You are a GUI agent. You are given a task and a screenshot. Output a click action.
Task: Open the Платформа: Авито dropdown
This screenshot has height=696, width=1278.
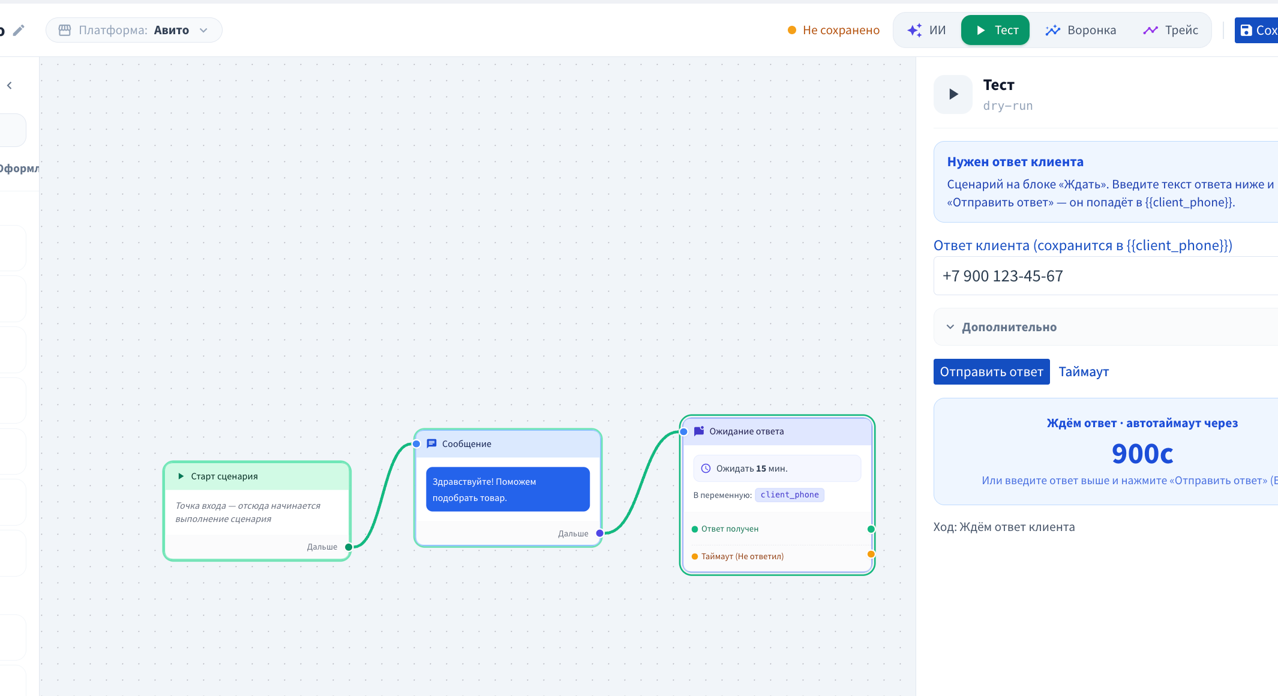pos(134,30)
